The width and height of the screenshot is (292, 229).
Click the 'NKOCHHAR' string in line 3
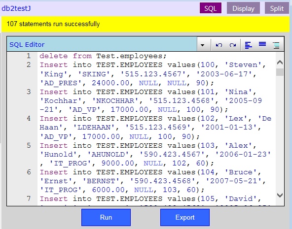[115, 101]
